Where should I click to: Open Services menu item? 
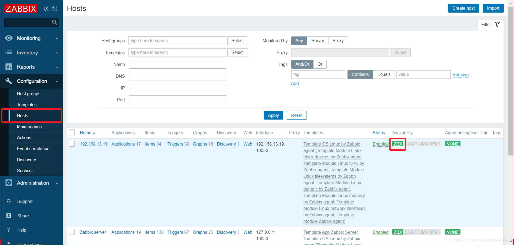point(36,170)
